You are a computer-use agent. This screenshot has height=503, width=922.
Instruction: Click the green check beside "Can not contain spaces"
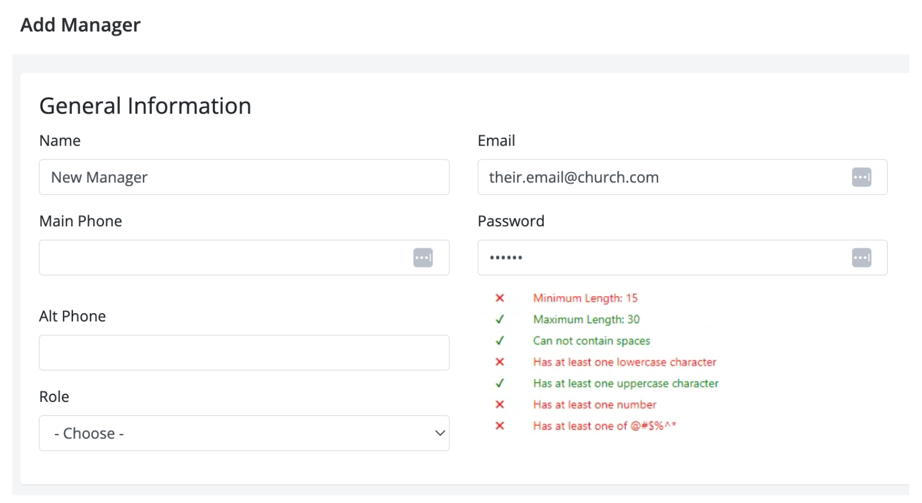500,341
